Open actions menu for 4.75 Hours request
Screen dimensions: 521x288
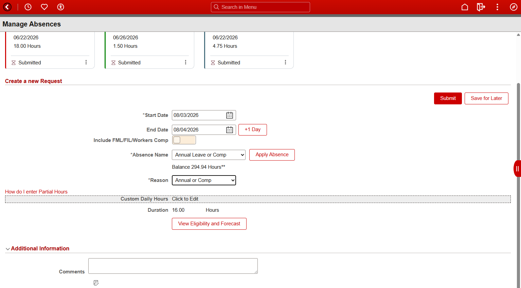pyautogui.click(x=285, y=62)
